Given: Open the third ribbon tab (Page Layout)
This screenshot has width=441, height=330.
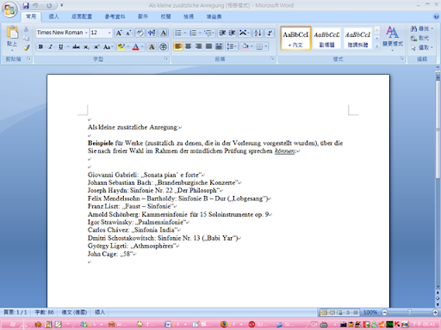Looking at the screenshot, I should point(82,16).
